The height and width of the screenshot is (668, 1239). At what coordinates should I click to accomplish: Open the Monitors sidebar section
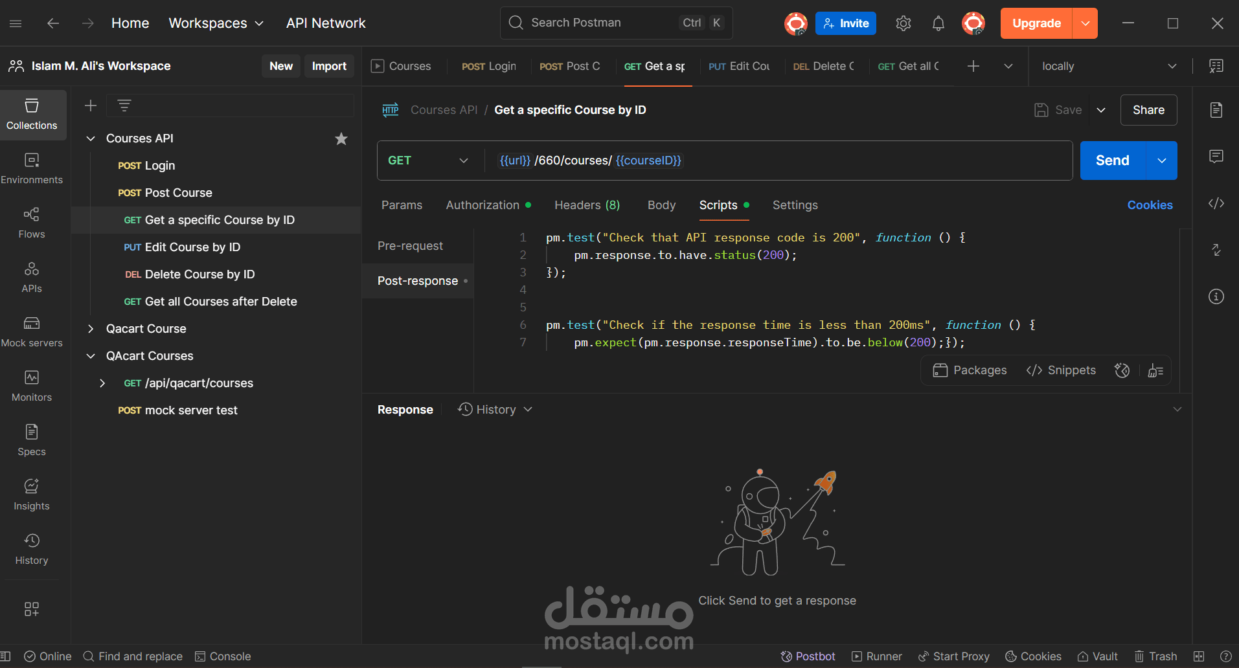(x=32, y=386)
